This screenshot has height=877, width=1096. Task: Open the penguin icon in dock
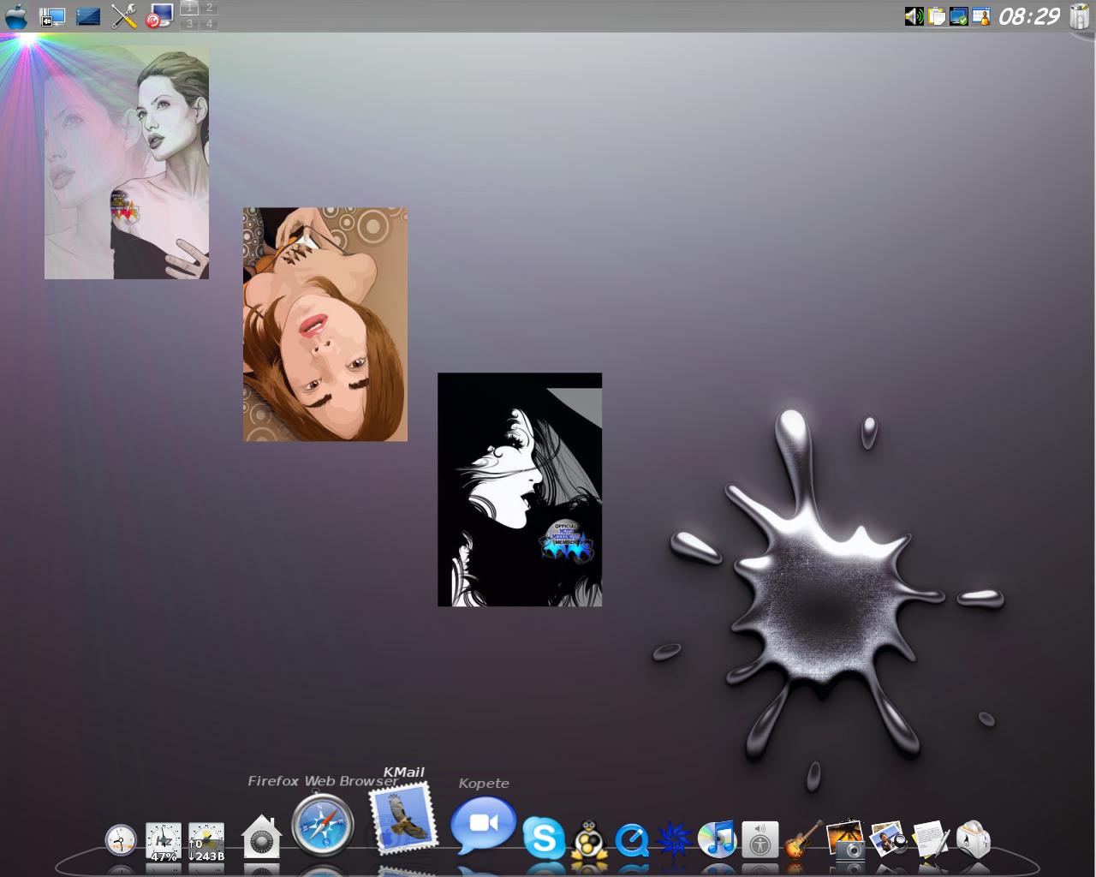(589, 839)
